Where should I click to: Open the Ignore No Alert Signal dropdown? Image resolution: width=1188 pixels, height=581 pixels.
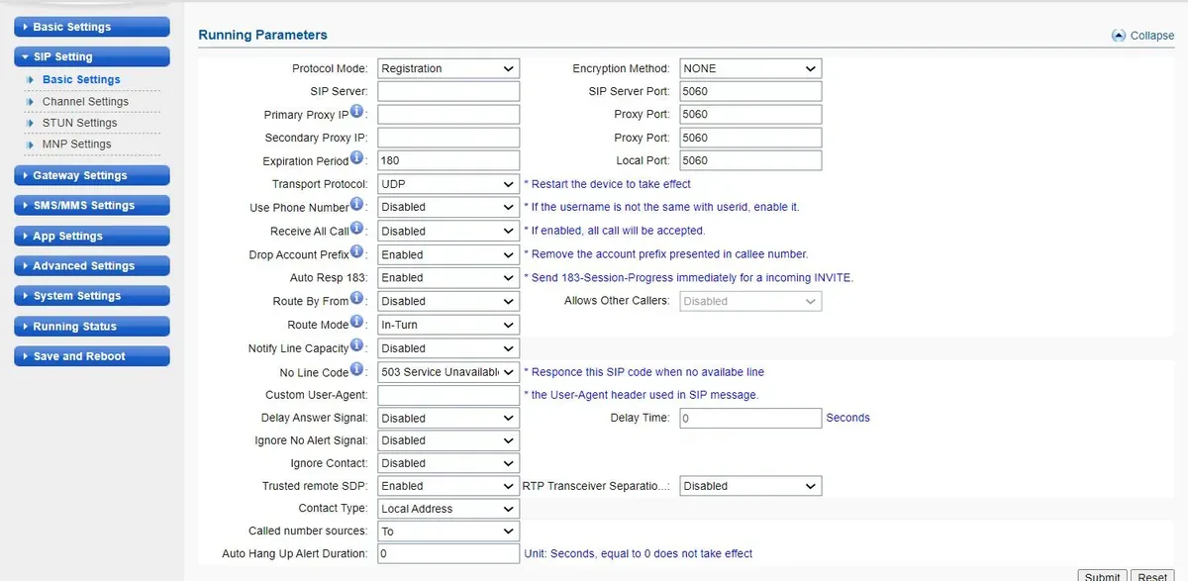(448, 440)
